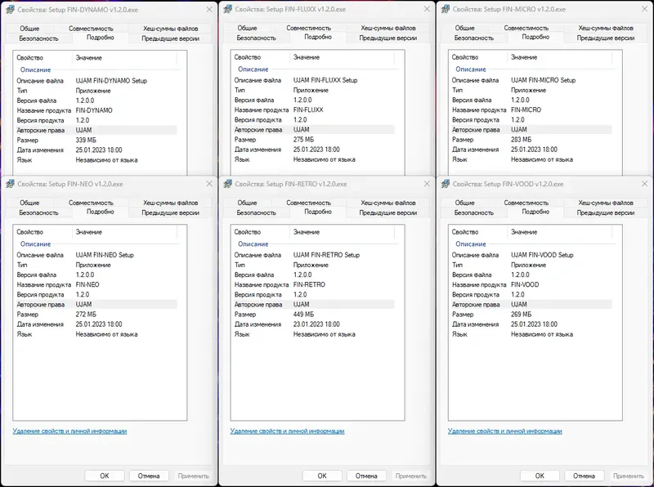
Task: Select product name value 'FIN-VOOD'
Action: pos(525,284)
